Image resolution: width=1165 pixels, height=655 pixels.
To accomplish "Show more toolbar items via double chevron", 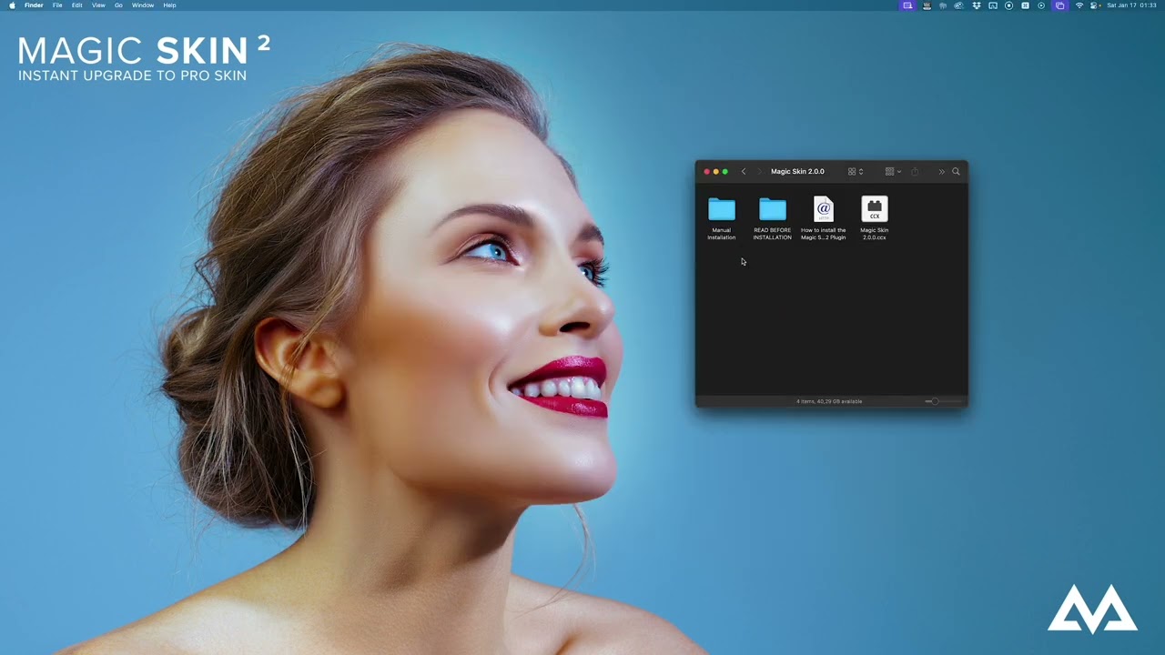I will tap(942, 172).
